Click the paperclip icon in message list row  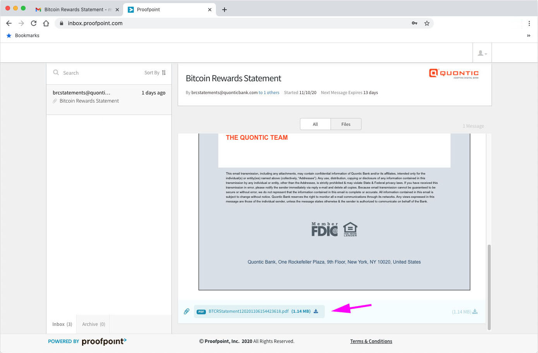tap(55, 101)
